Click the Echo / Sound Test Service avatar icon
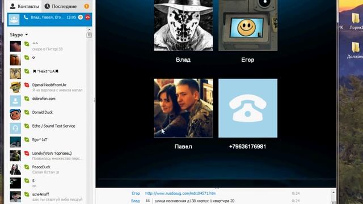The image size is (363, 204). click(x=15, y=128)
